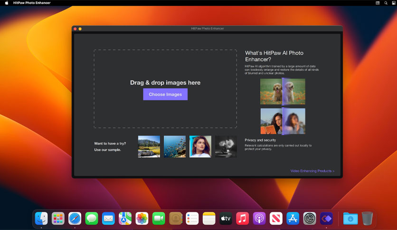397x230 pixels.
Task: Select the black-and-white flowers sample image
Action: pos(226,147)
